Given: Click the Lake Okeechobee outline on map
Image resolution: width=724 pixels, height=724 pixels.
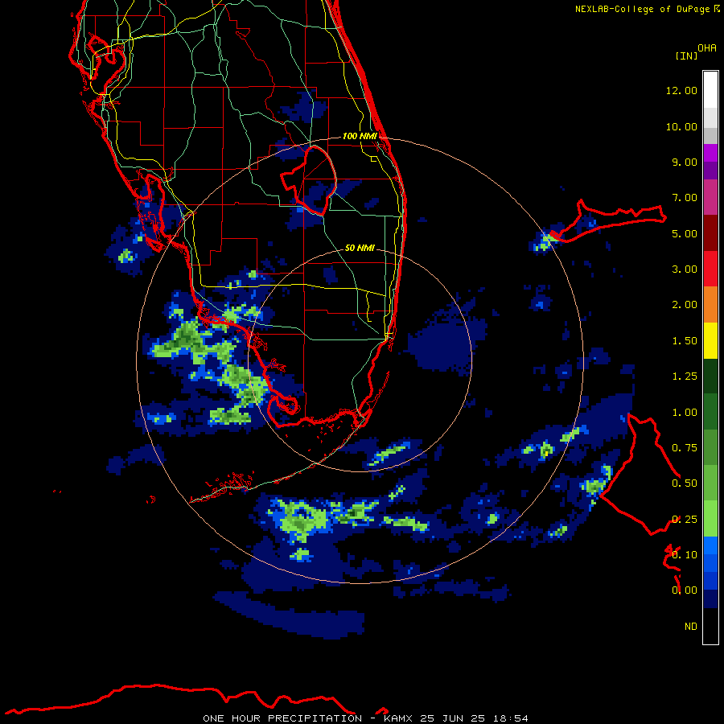Looking at the screenshot, I should click(309, 180).
